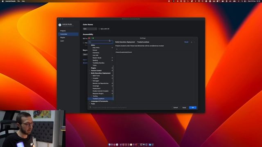Select Deployment in settings tree
Viewport: 262px width, 147px height.
pyautogui.click(x=97, y=89)
